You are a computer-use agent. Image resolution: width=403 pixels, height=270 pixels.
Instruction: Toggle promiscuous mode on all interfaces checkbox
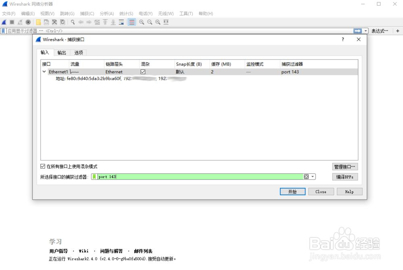pyautogui.click(x=43, y=166)
